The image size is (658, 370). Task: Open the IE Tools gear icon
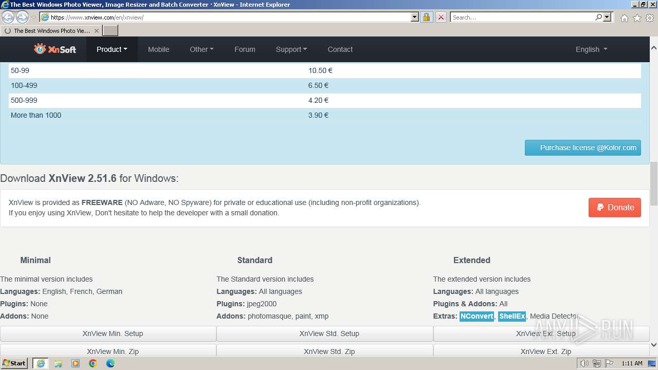[650, 18]
